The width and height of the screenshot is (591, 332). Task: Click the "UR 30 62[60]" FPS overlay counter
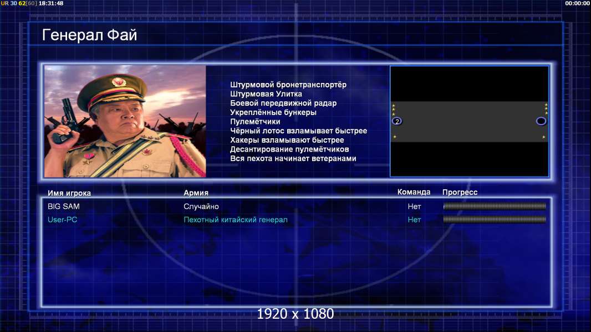(x=19, y=3)
